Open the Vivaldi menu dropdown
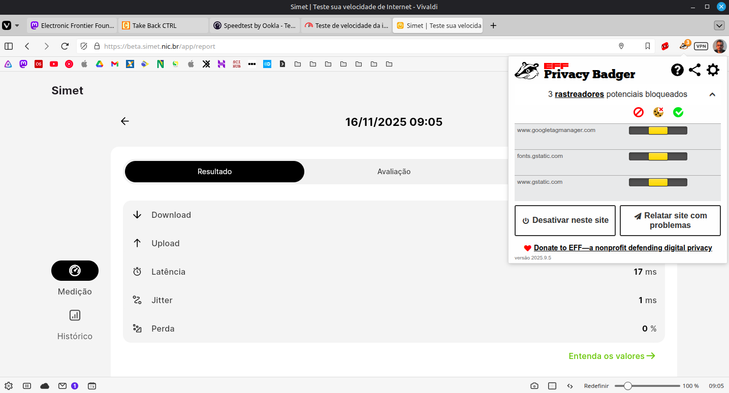Screen dimensions: 729x393 pyautogui.click(x=11, y=25)
